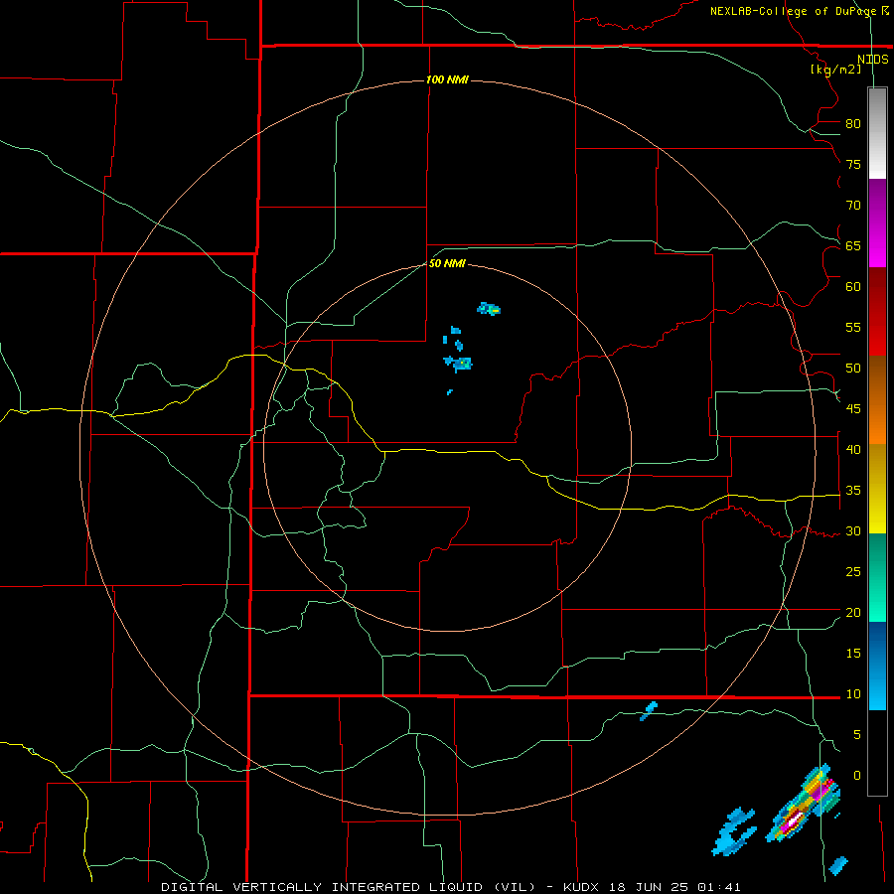Click the 25 value on the scale
The image size is (894, 894).
(853, 571)
